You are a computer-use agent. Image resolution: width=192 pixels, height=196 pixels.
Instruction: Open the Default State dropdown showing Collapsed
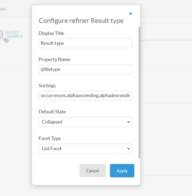[x=85, y=122]
